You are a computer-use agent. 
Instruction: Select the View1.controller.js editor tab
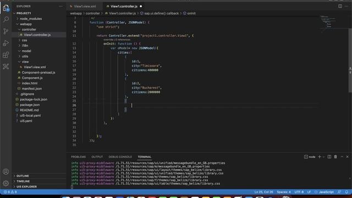pos(124,6)
